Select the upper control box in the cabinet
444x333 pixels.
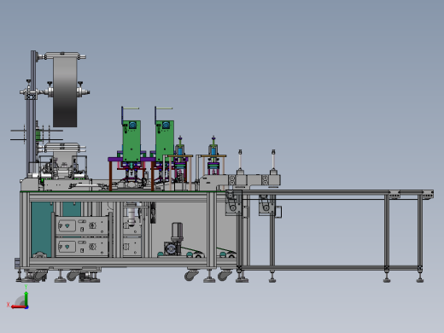tap(82, 225)
